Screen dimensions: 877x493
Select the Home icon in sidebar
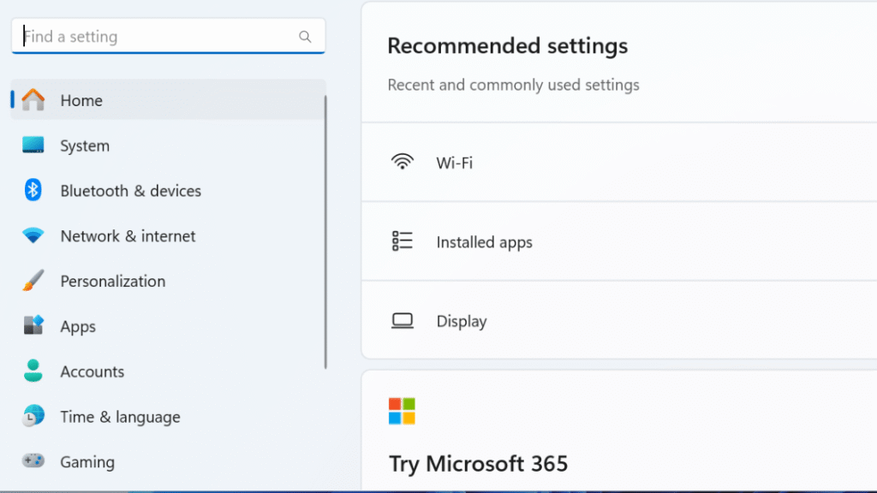point(33,100)
